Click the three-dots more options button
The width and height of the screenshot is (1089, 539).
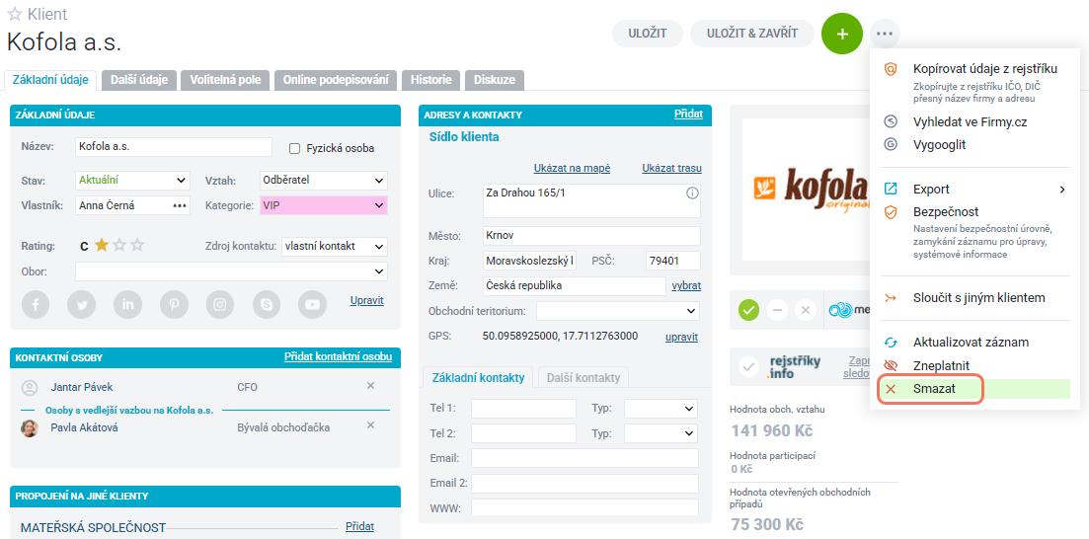click(884, 34)
